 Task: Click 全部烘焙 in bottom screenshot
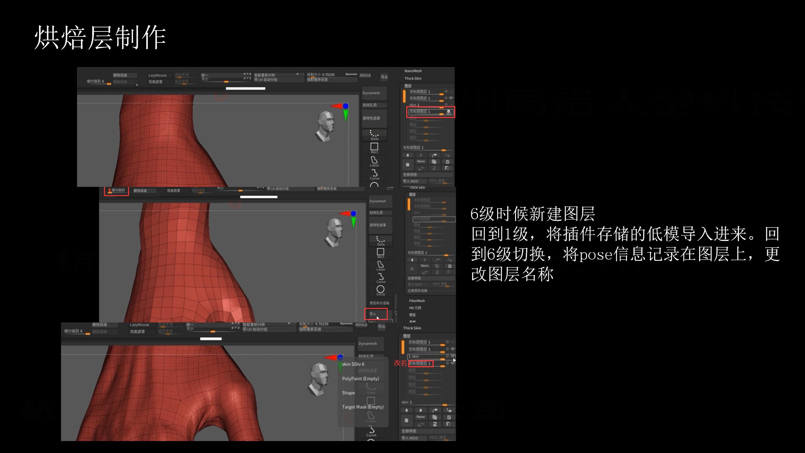pos(427,431)
